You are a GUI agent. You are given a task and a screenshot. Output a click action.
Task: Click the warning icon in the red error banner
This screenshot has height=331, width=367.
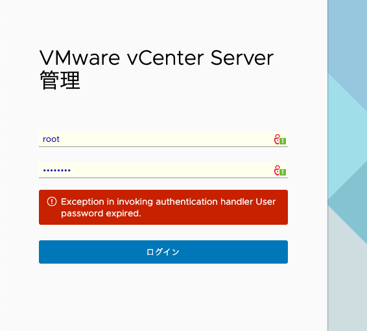click(52, 201)
